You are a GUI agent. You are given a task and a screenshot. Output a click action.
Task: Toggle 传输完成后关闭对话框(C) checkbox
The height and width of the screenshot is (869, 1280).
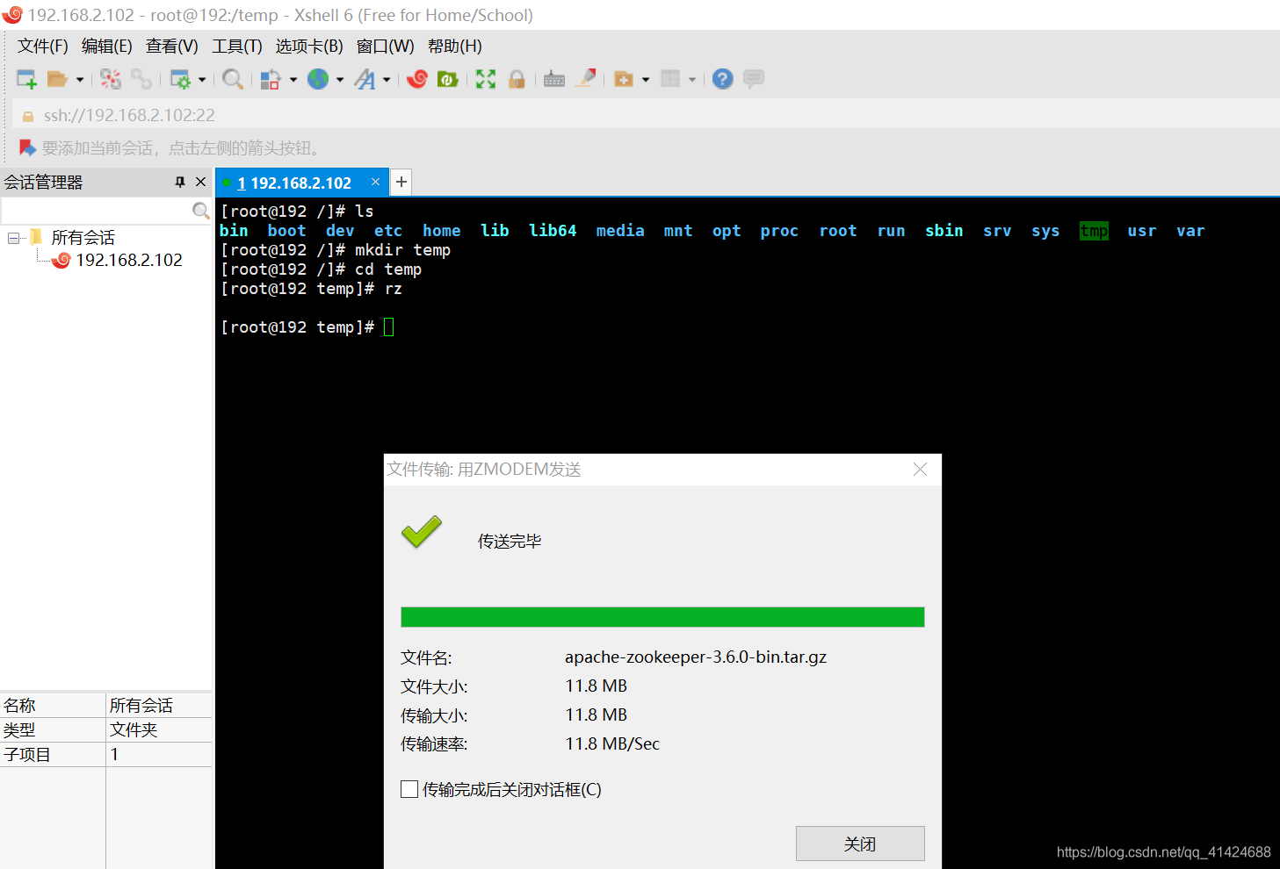(409, 789)
